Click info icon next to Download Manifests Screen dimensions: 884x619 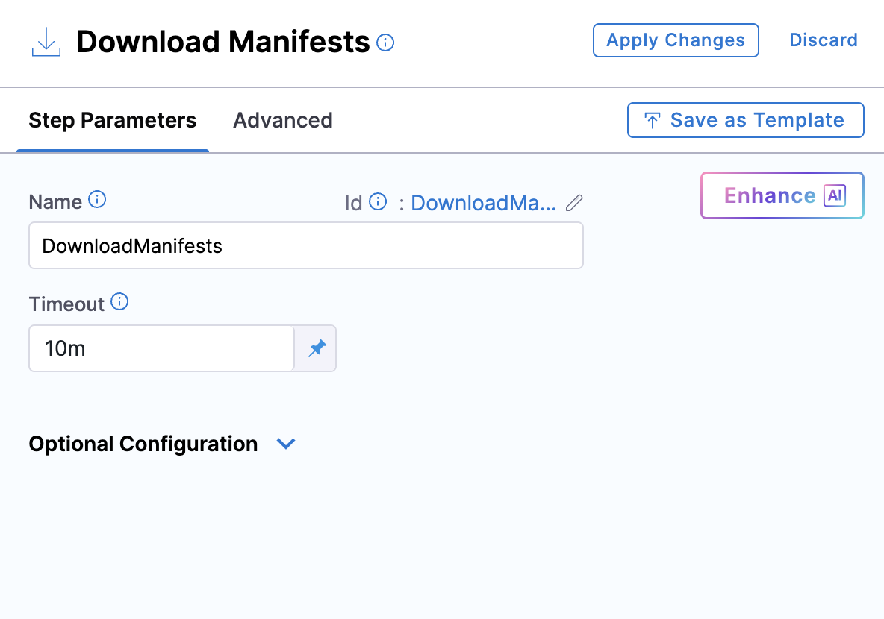click(x=385, y=43)
